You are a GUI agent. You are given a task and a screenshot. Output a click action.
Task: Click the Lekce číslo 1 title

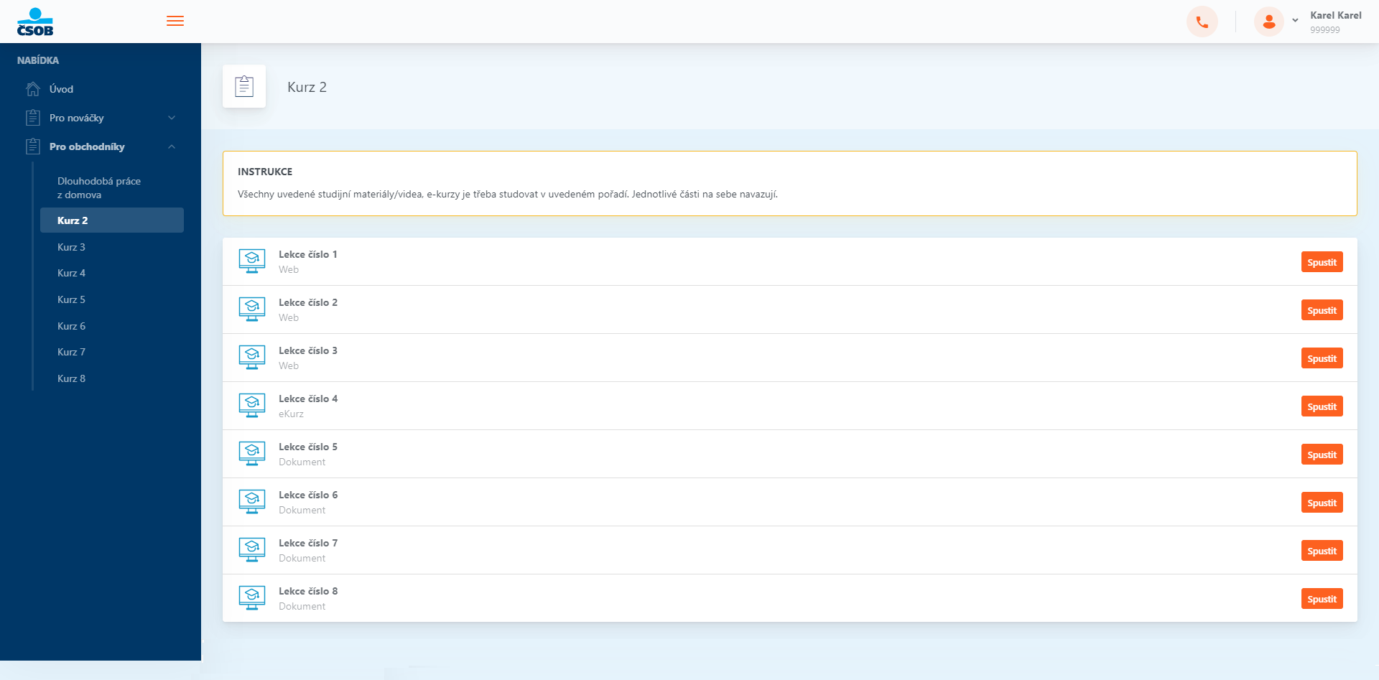[307, 254]
